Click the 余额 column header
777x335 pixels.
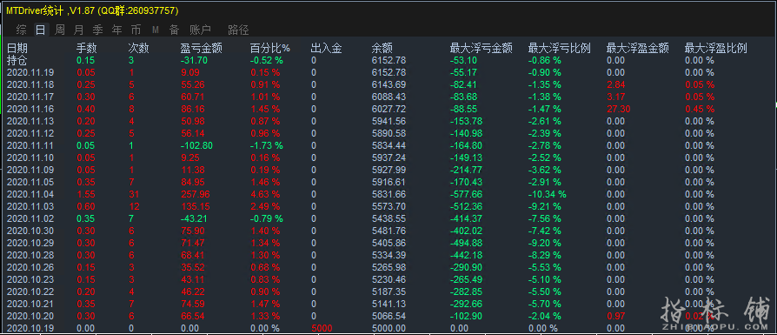click(x=382, y=48)
